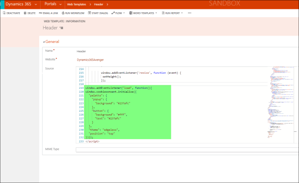Click the Flow command icon

click(113, 13)
